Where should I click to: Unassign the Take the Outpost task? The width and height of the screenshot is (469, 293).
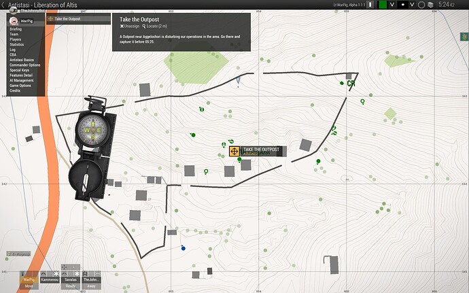click(x=130, y=27)
